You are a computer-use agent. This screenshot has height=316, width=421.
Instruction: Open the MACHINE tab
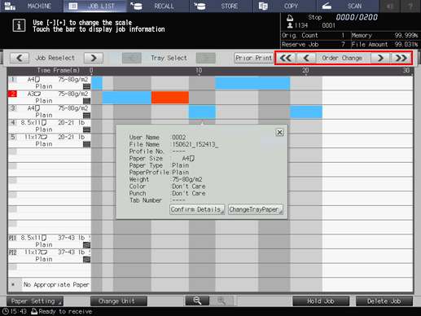coord(32,6)
